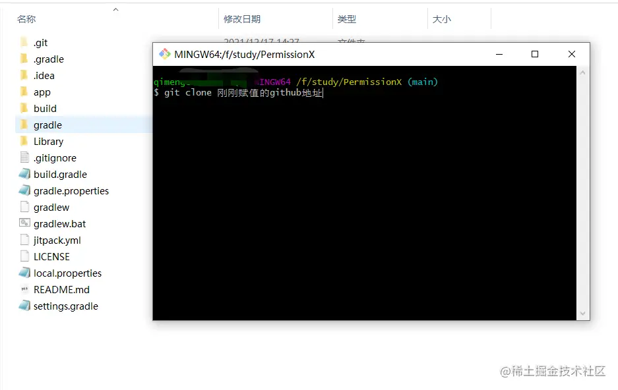Click the gradle.properties file icon
The width and height of the screenshot is (618, 390).
(x=24, y=190)
